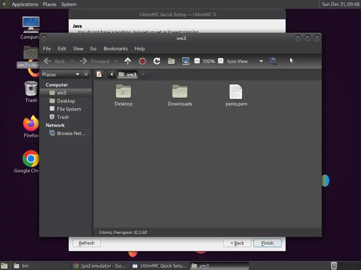Click Back in the UltimMC setup window
The height and width of the screenshot is (270, 361).
[x=237, y=243]
